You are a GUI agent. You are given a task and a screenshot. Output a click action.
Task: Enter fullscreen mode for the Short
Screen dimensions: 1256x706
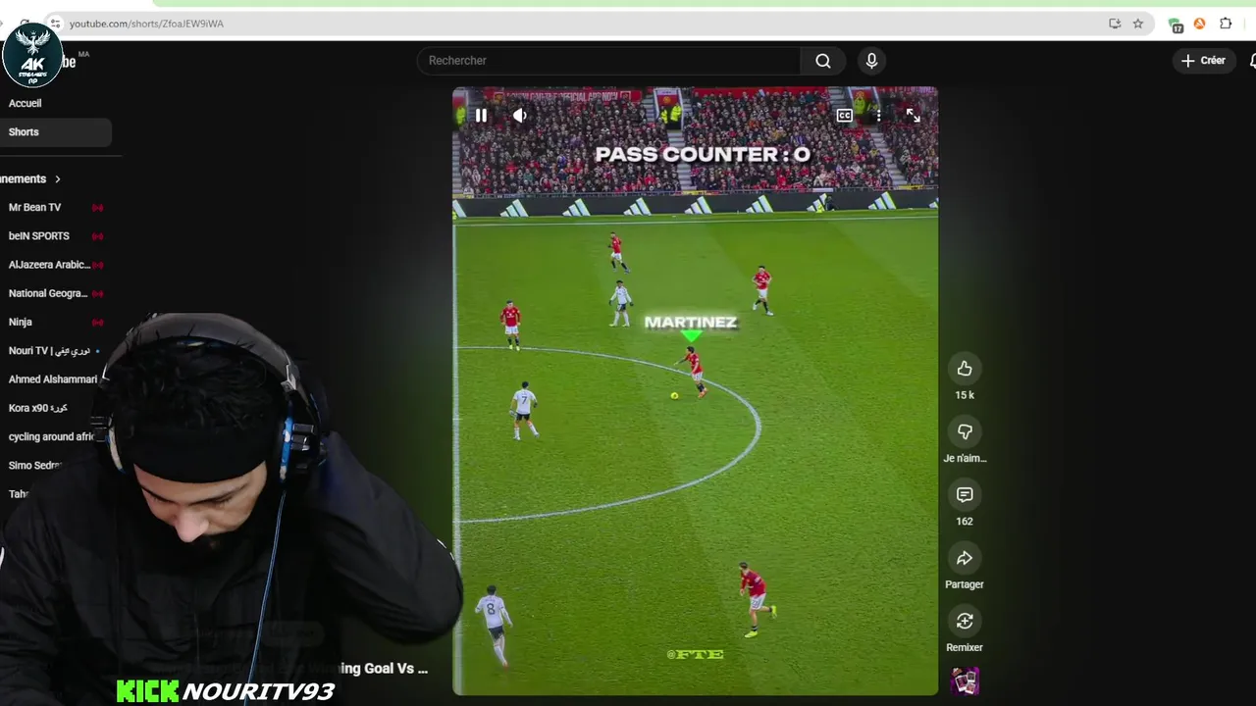pyautogui.click(x=913, y=116)
